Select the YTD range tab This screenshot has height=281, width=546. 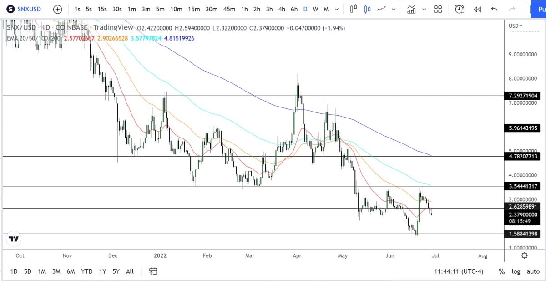pyautogui.click(x=86, y=271)
